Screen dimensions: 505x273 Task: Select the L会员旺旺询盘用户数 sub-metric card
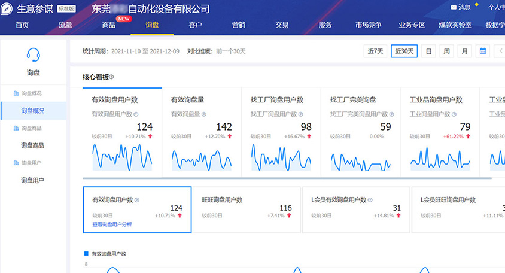(458, 210)
